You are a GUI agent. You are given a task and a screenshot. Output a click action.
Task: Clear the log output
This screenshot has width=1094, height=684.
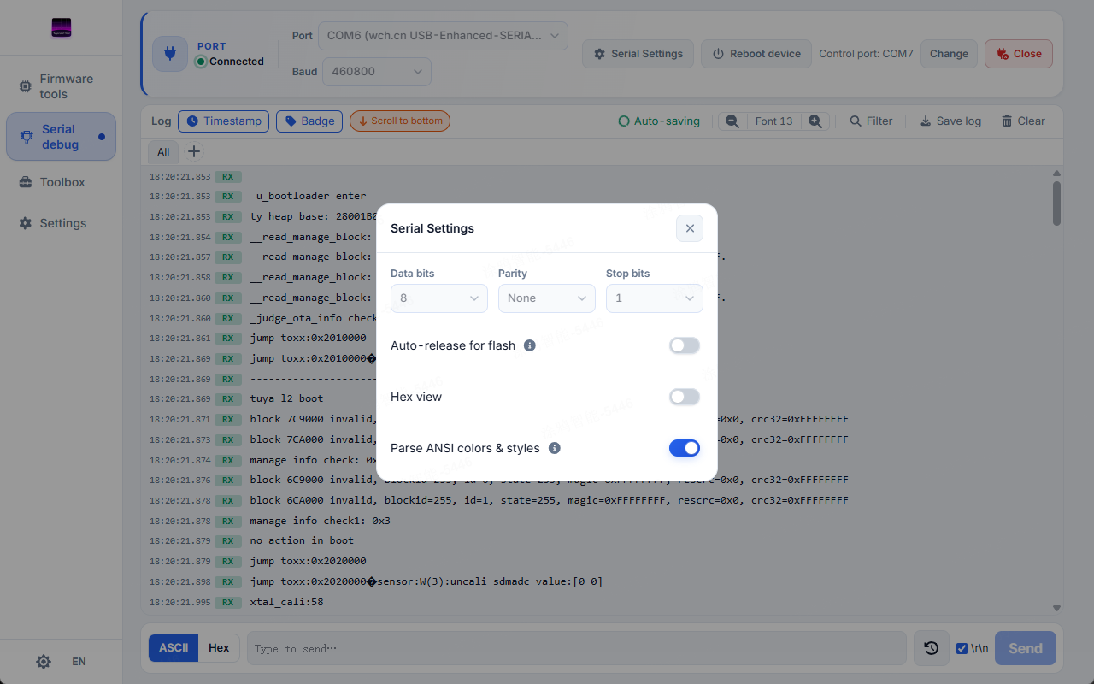1023,121
